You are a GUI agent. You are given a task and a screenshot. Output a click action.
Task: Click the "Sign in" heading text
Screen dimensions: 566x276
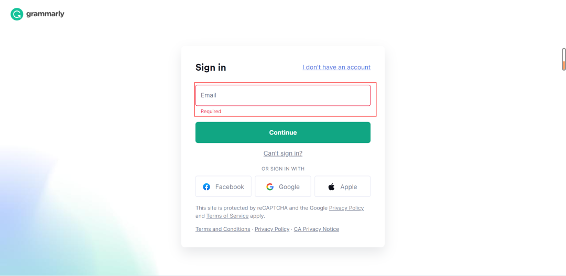point(211,68)
